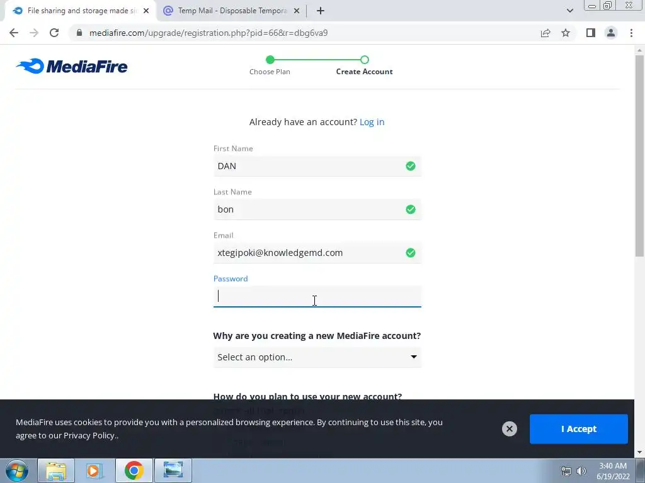Image resolution: width=645 pixels, height=483 pixels.
Task: Follow the Log in link
Action: 372,122
